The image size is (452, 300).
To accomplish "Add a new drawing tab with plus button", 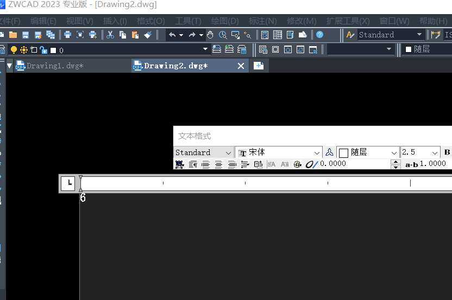I will (259, 66).
